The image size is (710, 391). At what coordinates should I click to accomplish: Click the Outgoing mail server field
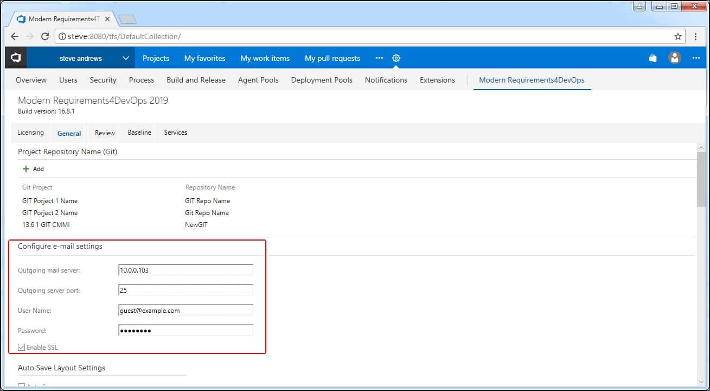186,270
